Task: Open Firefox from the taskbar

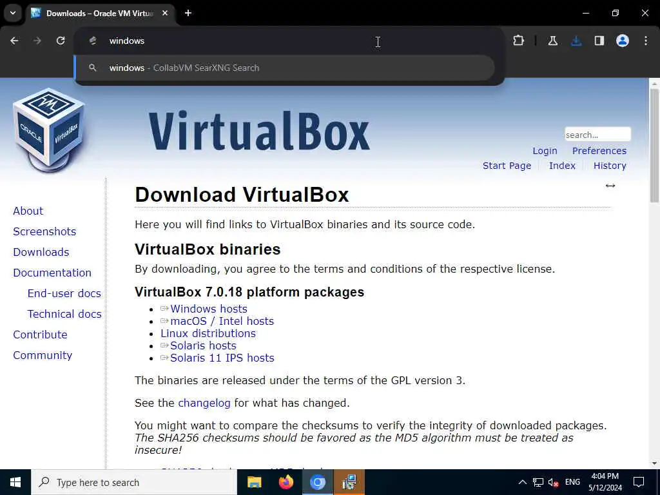Action: pos(286,482)
